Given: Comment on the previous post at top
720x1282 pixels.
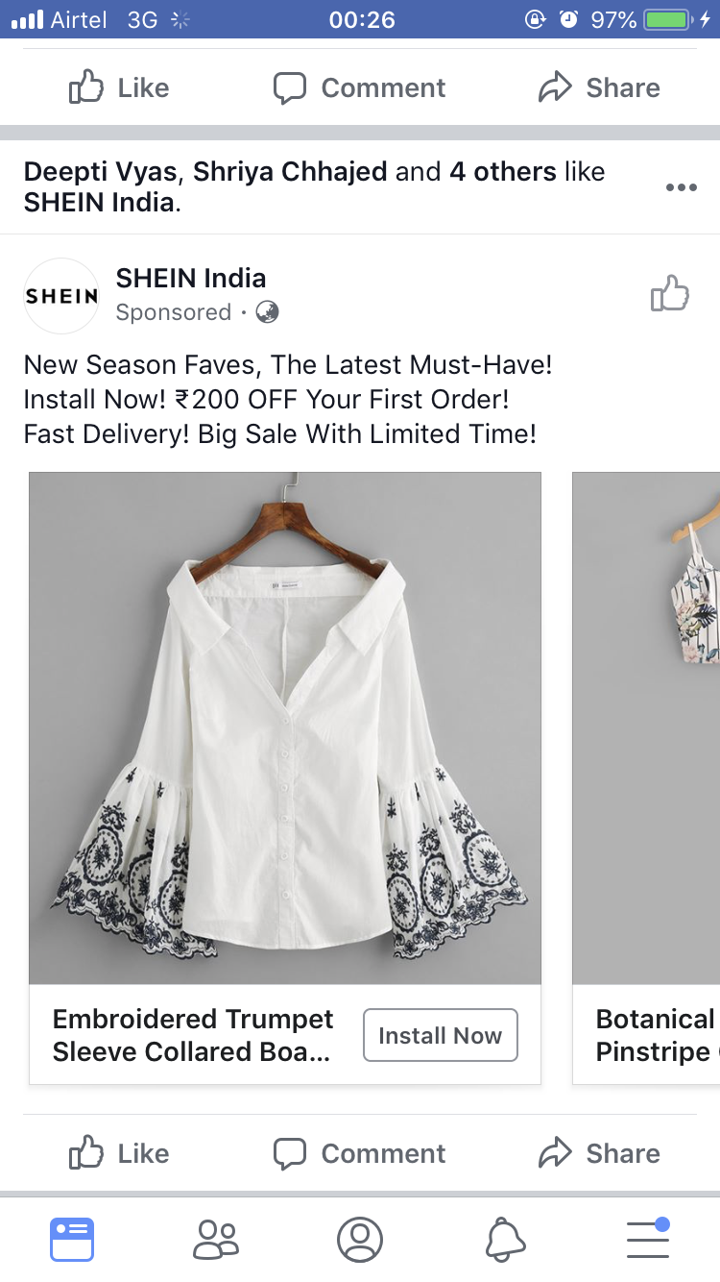Looking at the screenshot, I should point(360,88).
